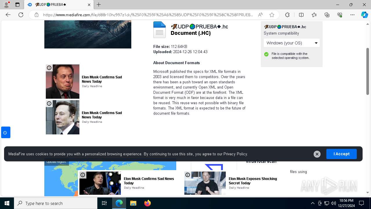Close the UDP PRUEBA browser tab
This screenshot has width=371, height=209.
(89, 5)
